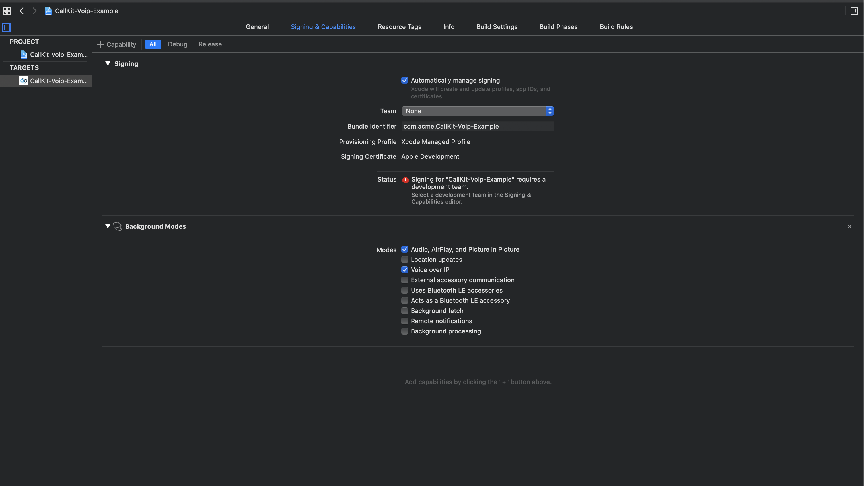This screenshot has height=486, width=864.
Task: Enable External accessory communication
Action: coord(404,280)
